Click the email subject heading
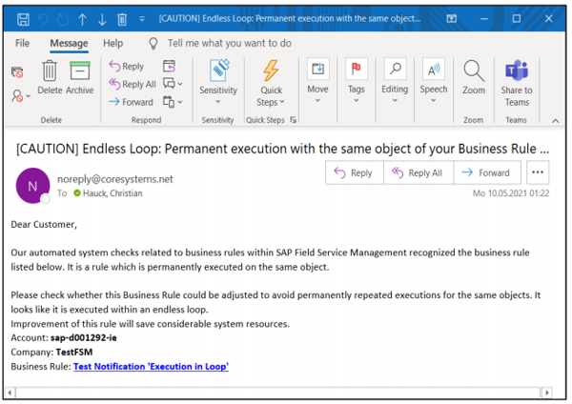 point(282,149)
